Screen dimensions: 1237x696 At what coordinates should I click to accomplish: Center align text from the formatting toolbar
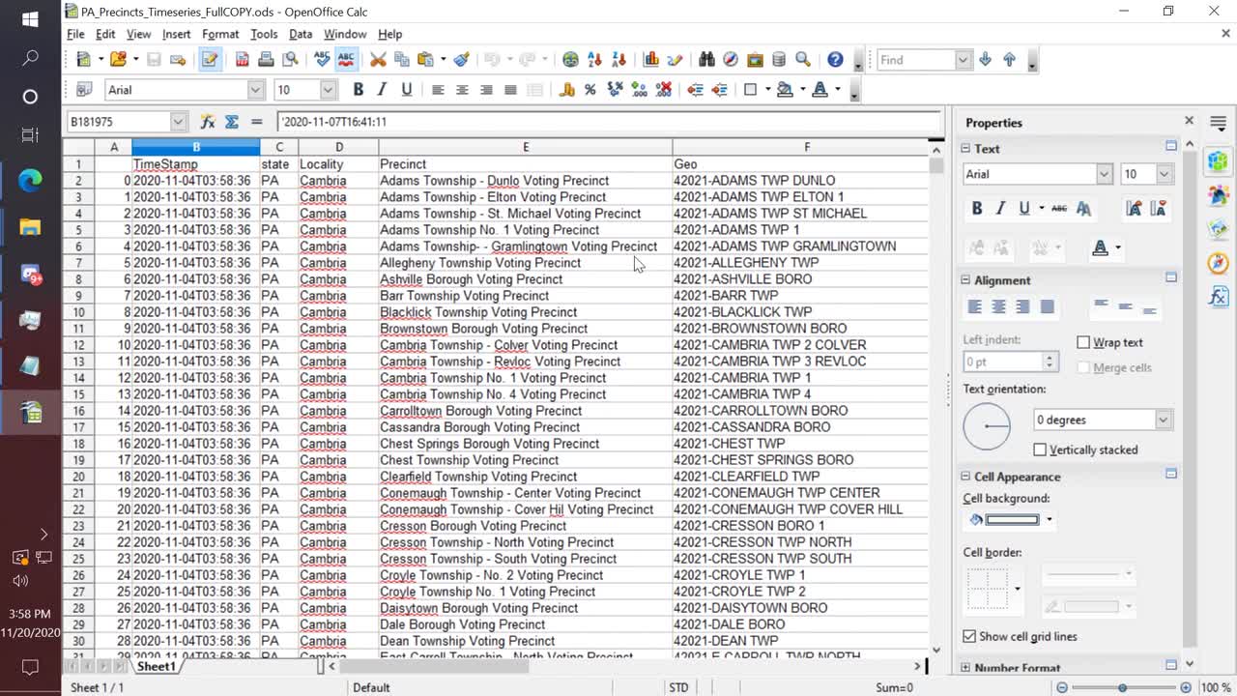pos(462,90)
